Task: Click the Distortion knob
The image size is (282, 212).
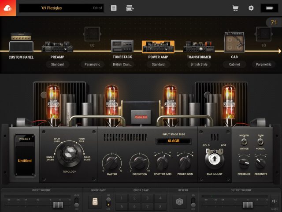Action: (x=140, y=163)
